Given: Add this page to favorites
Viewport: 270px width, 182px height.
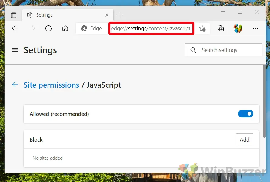Looking at the screenshot, I should tap(202, 28).
